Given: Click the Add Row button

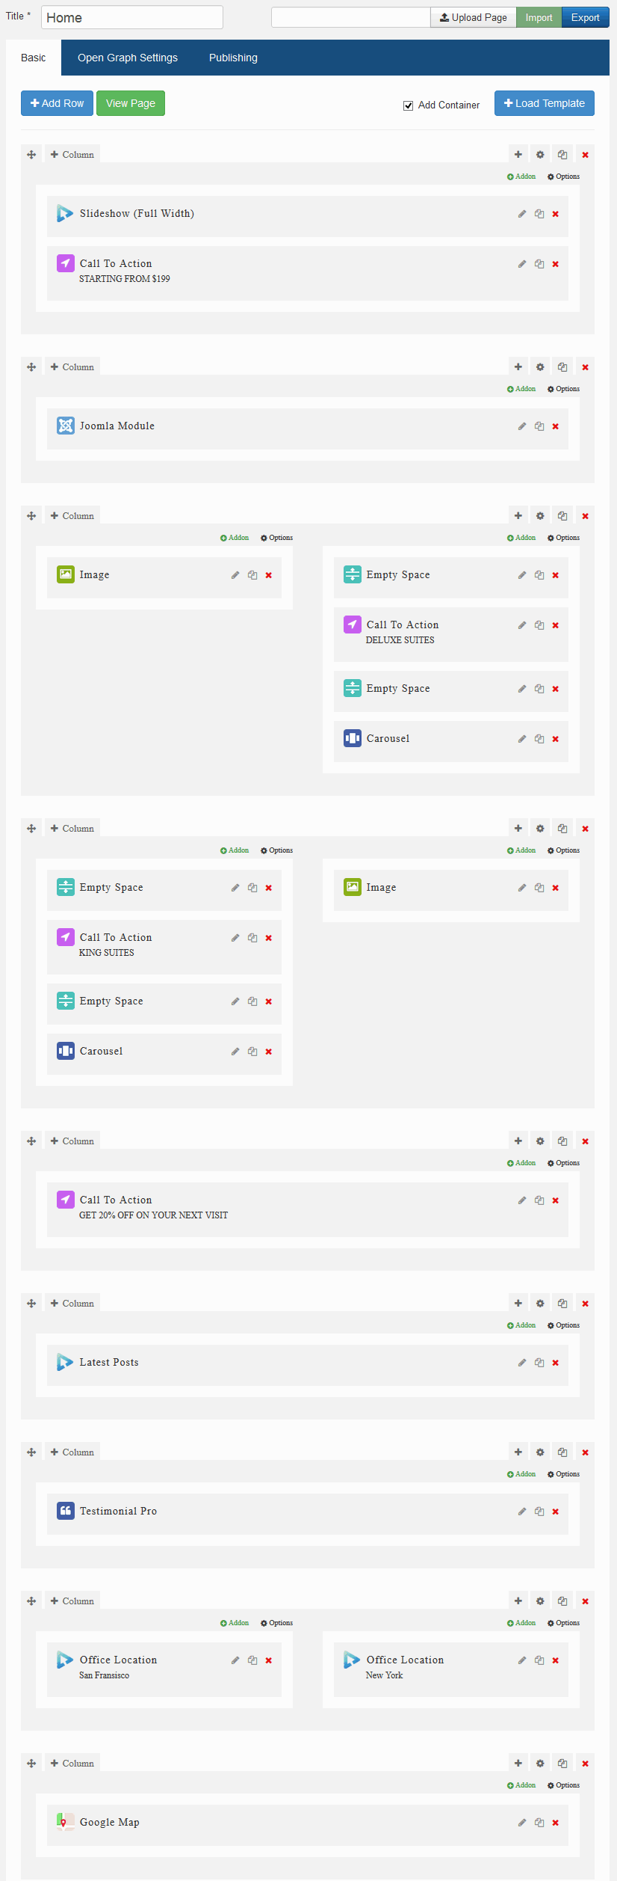Looking at the screenshot, I should (58, 103).
